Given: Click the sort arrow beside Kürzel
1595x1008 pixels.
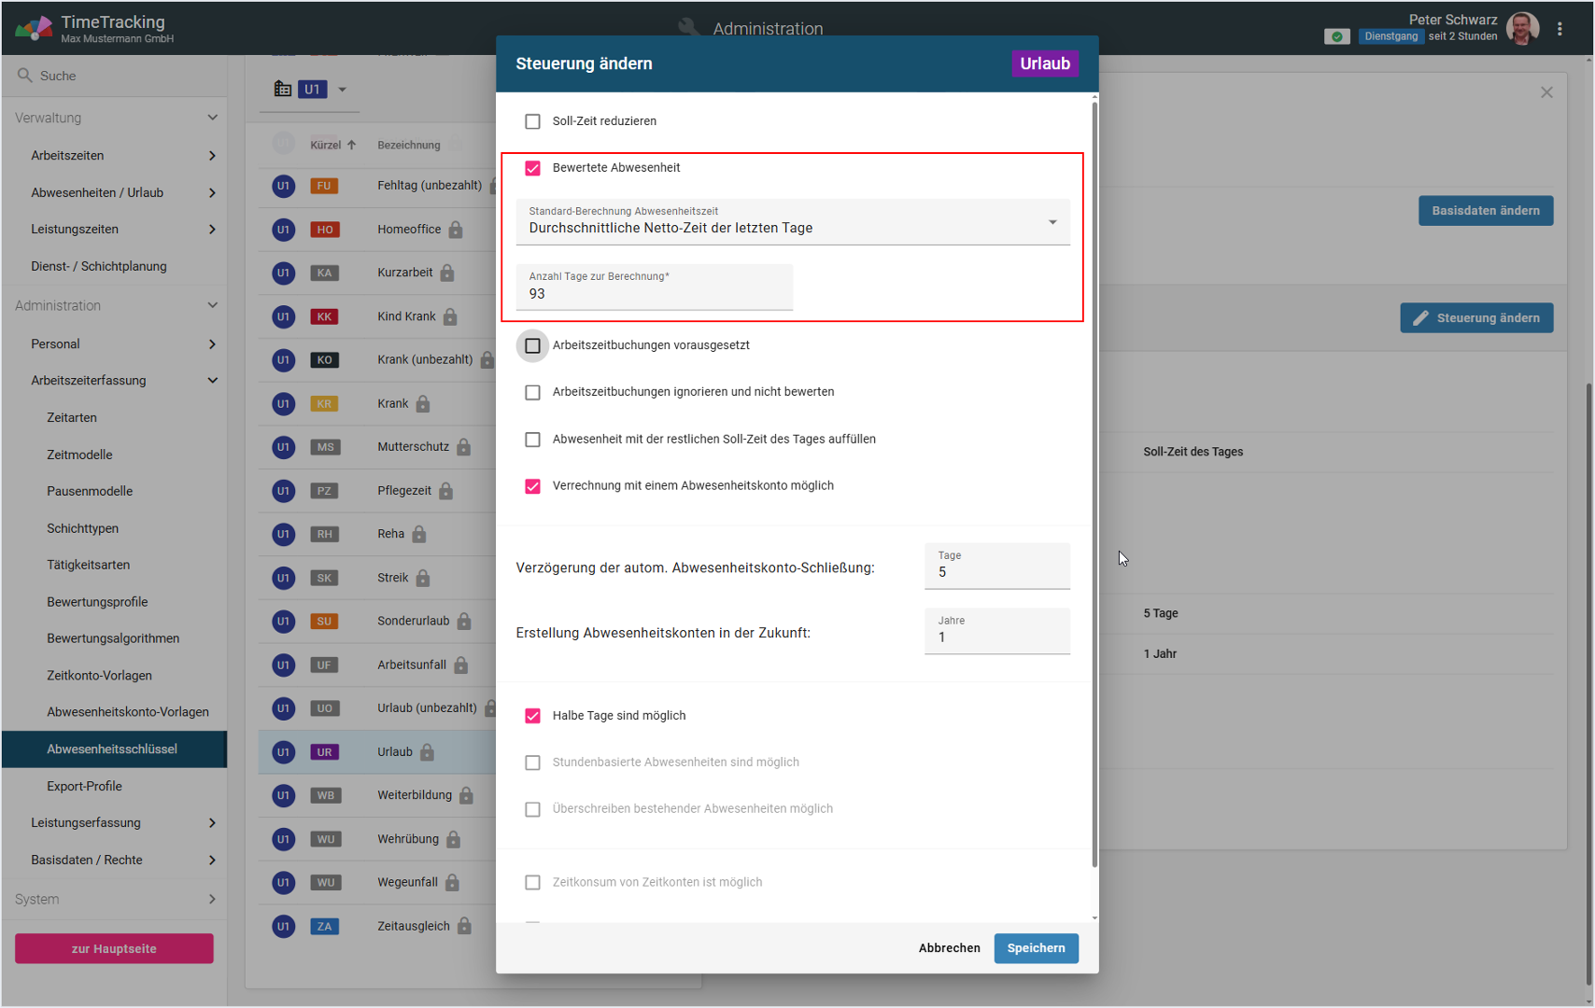Looking at the screenshot, I should [x=352, y=145].
